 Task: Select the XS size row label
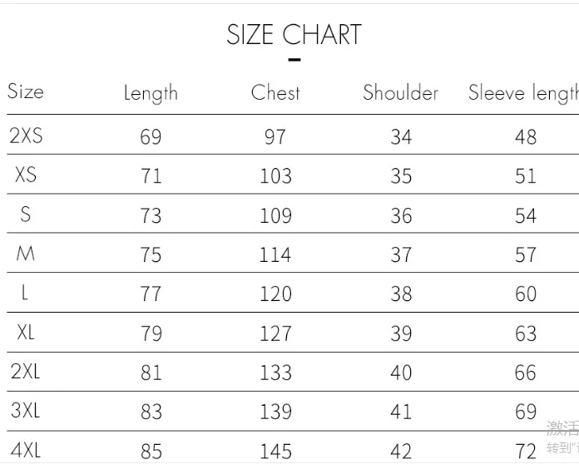coord(26,175)
